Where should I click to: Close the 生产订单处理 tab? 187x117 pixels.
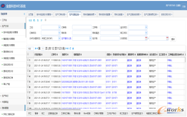click(66, 14)
